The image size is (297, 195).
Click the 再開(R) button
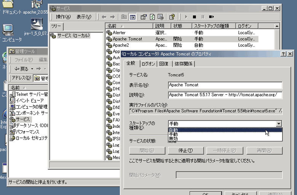264,151
